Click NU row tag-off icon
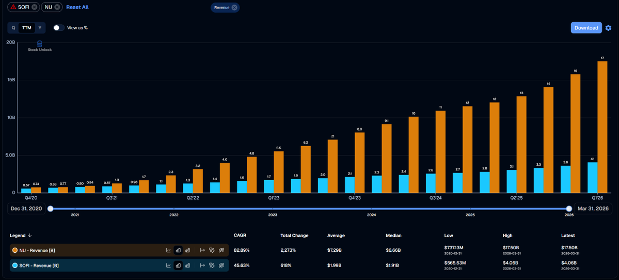 pyautogui.click(x=212, y=250)
